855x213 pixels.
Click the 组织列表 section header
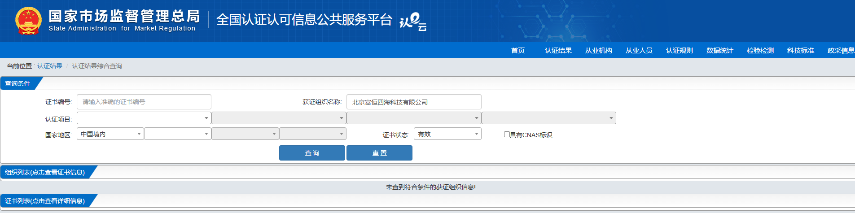tap(45, 172)
